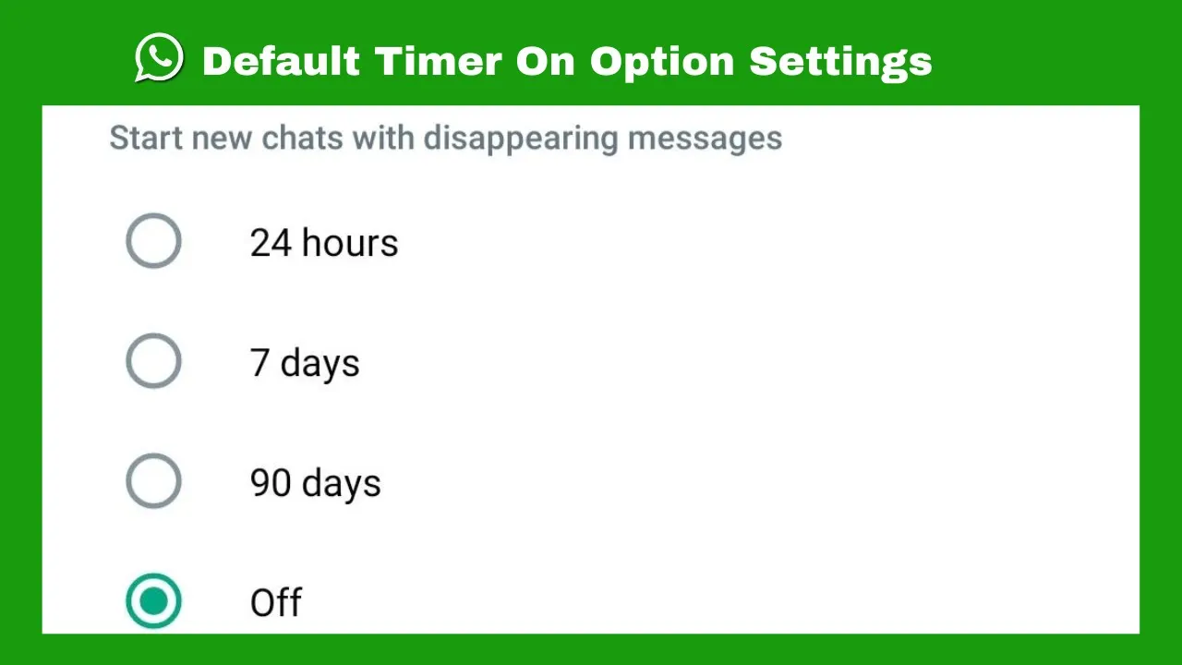Choose the "Off" text label
The height and width of the screenshot is (665, 1182).
pos(276,603)
